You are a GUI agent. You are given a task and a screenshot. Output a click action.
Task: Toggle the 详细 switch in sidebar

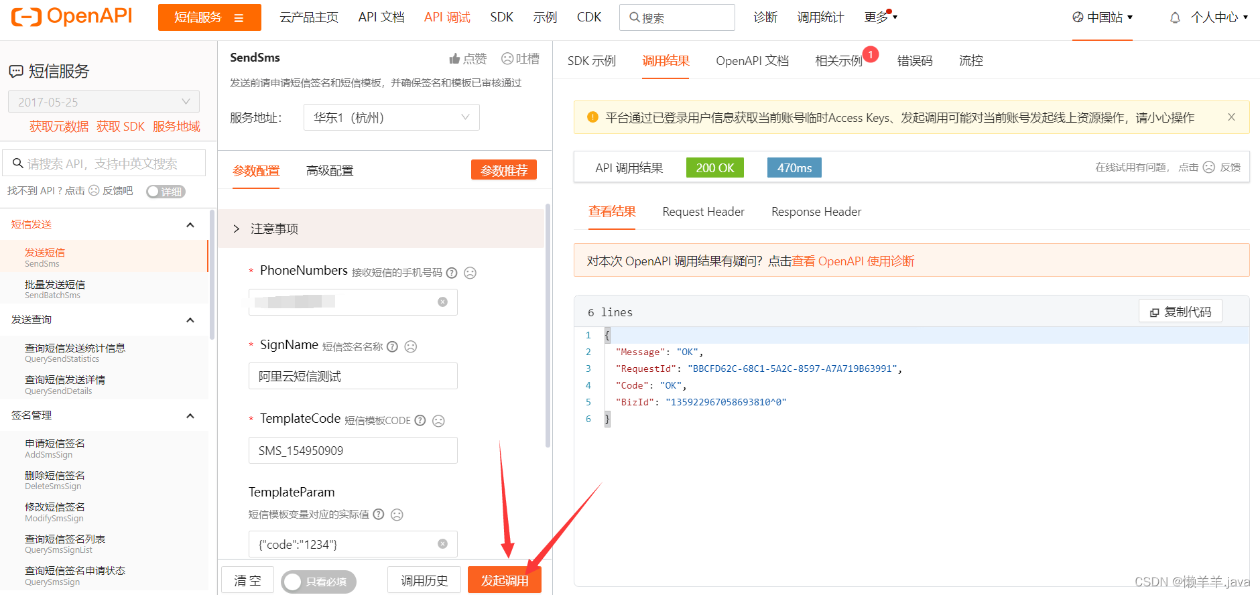pos(166,192)
